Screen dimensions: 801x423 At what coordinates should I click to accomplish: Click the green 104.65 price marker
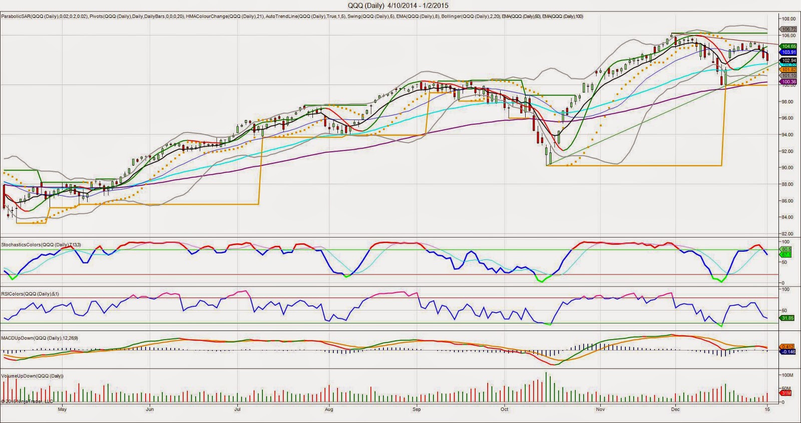[x=788, y=46]
